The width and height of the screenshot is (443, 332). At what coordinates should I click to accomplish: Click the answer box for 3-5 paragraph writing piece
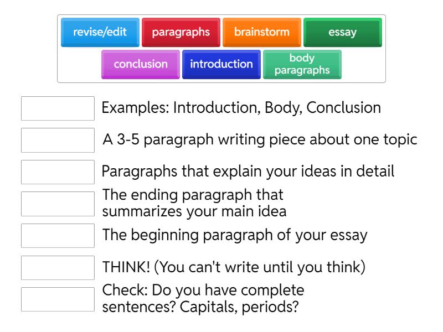click(x=58, y=140)
